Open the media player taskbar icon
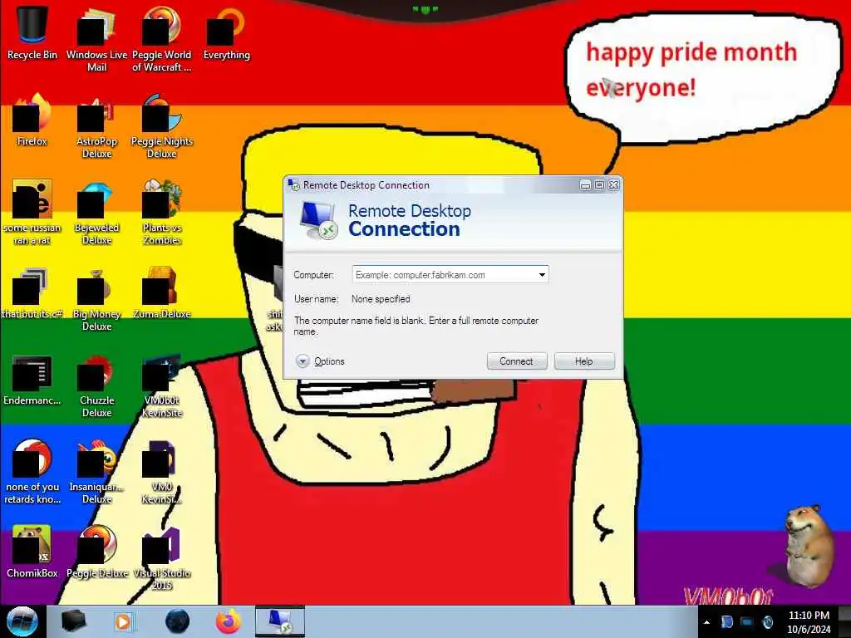Image resolution: width=851 pixels, height=638 pixels. point(123,621)
